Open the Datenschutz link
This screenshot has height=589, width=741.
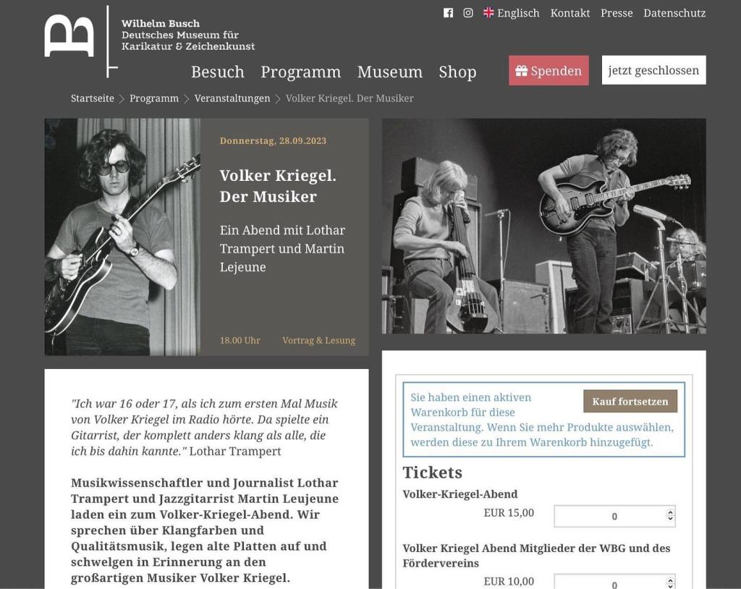tap(674, 13)
